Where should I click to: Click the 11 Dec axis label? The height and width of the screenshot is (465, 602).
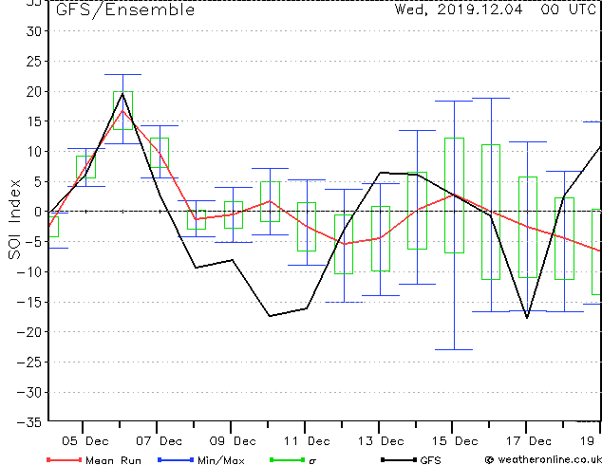(x=307, y=441)
